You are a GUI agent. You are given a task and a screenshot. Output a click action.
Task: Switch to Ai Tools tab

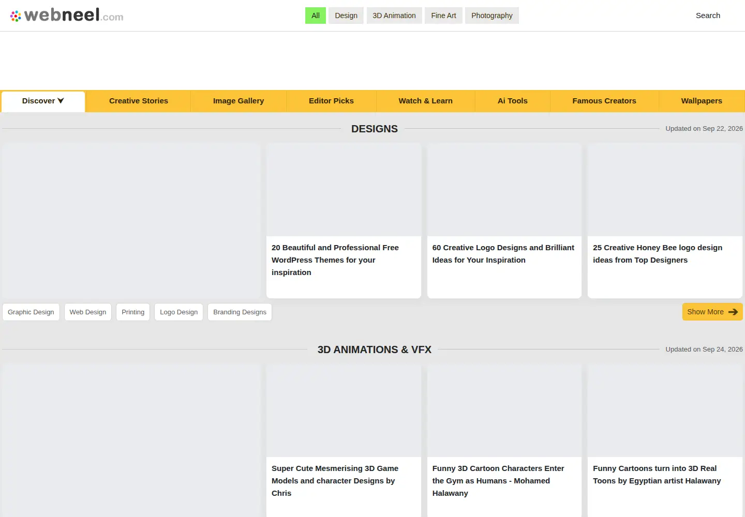(x=513, y=101)
